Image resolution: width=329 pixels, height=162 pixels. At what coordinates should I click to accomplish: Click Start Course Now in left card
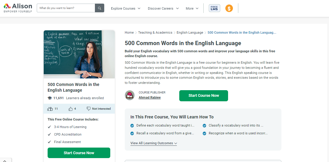(79, 153)
